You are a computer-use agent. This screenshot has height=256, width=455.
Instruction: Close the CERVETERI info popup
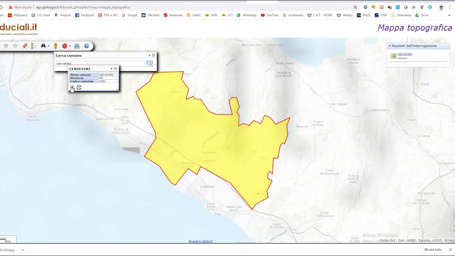[116, 69]
